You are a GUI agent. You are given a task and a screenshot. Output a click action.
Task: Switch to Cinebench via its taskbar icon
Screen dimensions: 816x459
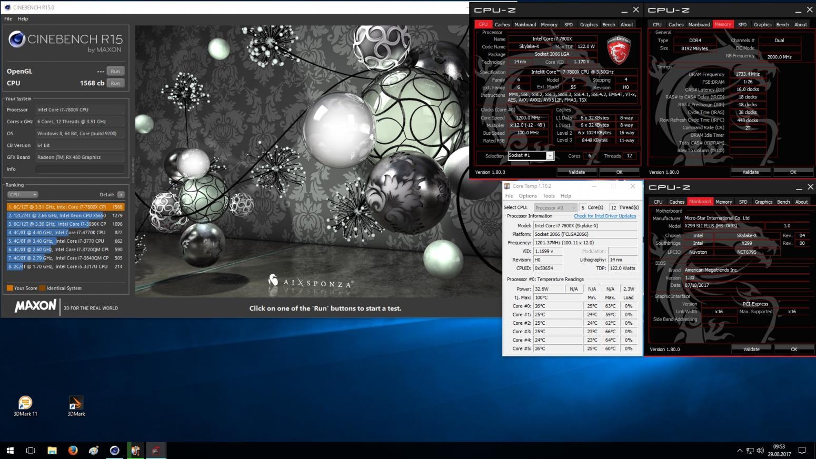point(114,450)
